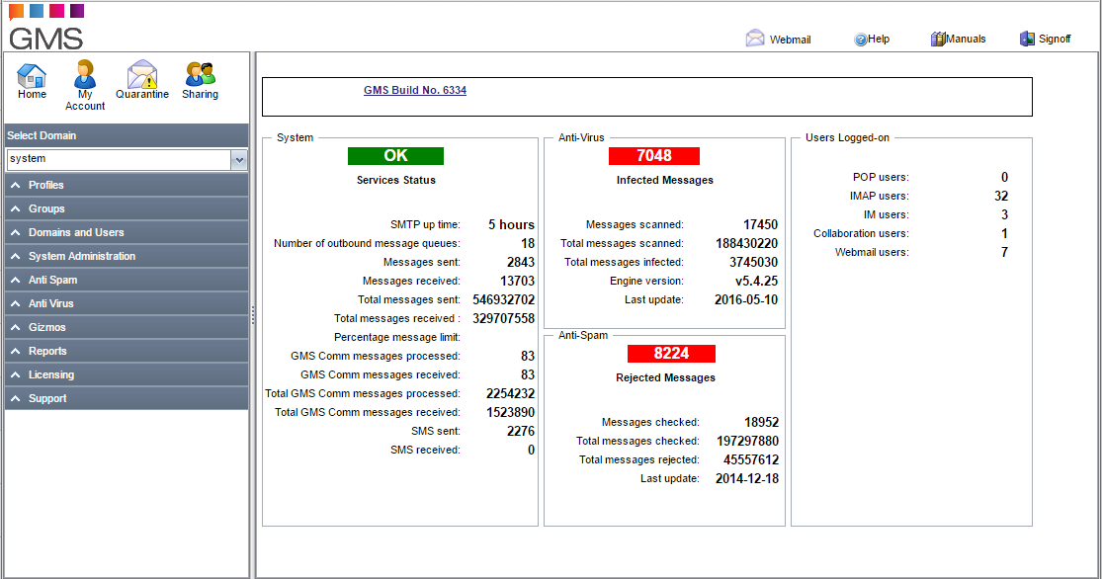Expand the Anti Spam menu
1102x579 pixels.
127,280
